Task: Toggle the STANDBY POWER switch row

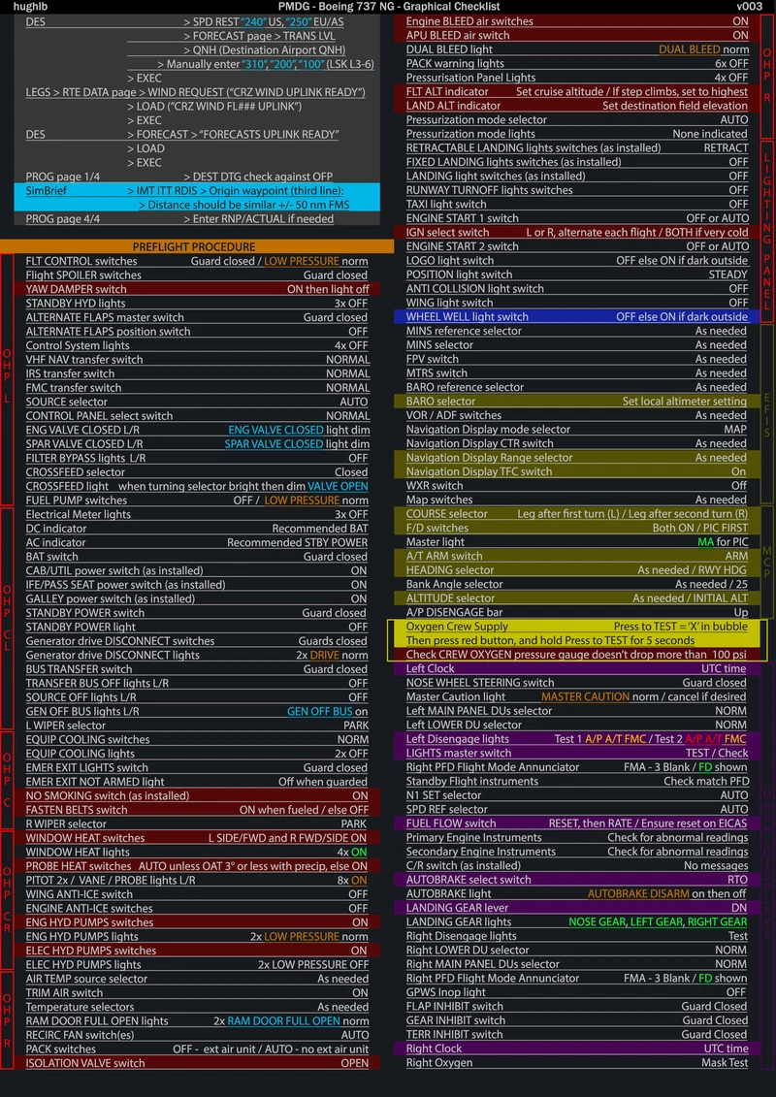Action: click(x=194, y=613)
